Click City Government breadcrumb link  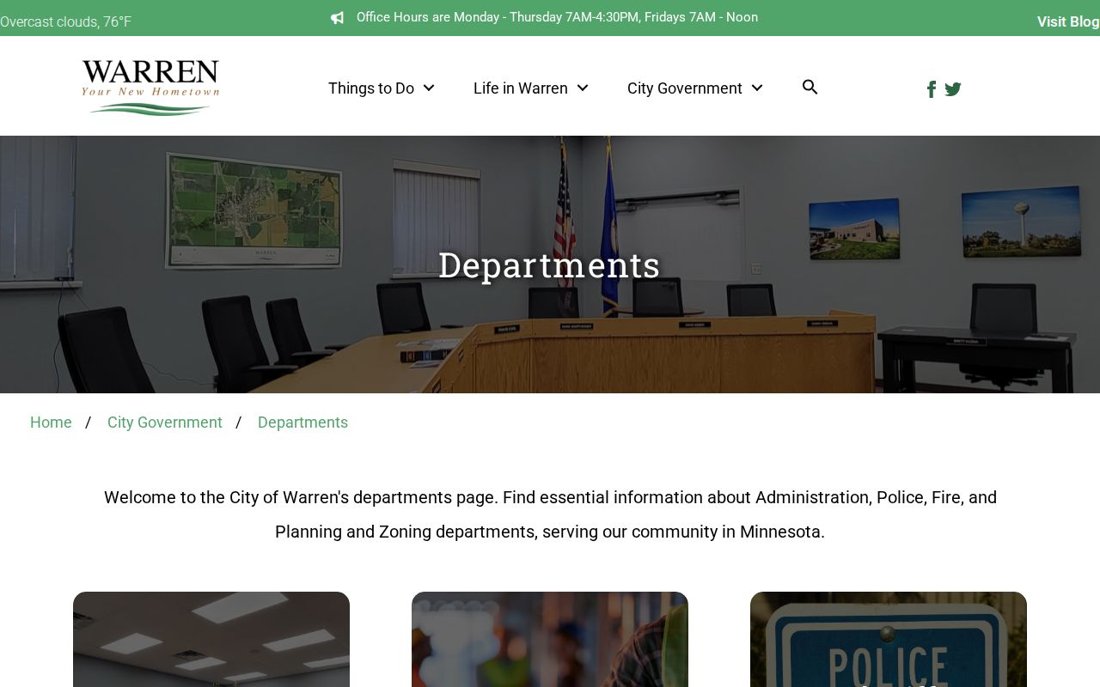(x=165, y=423)
